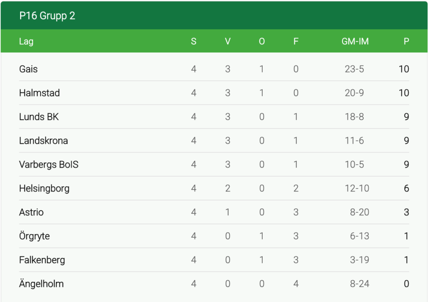429x302 pixels.
Task: Click the Landskrona team link
Action: coord(44,141)
